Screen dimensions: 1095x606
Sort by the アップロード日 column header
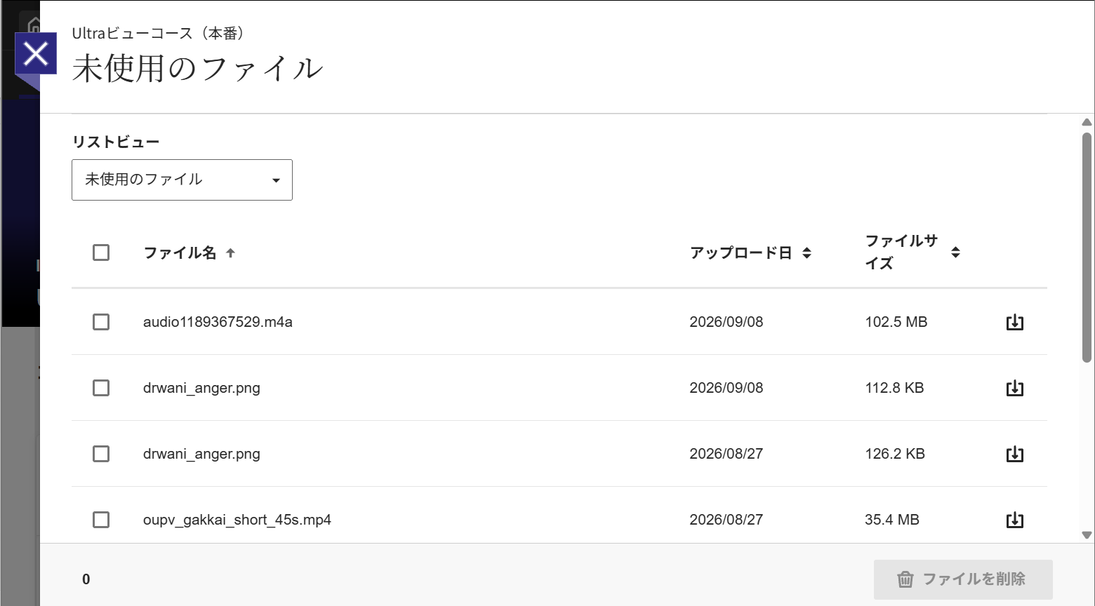click(741, 252)
